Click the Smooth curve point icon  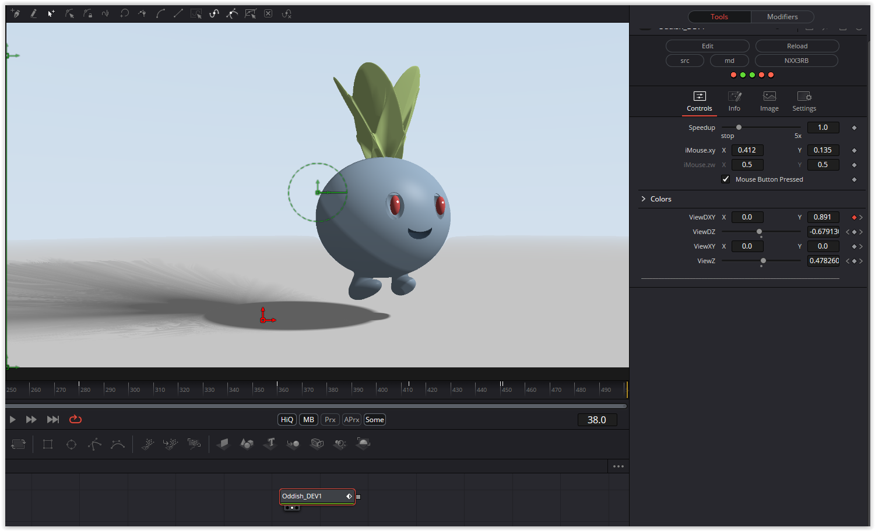tap(160, 13)
